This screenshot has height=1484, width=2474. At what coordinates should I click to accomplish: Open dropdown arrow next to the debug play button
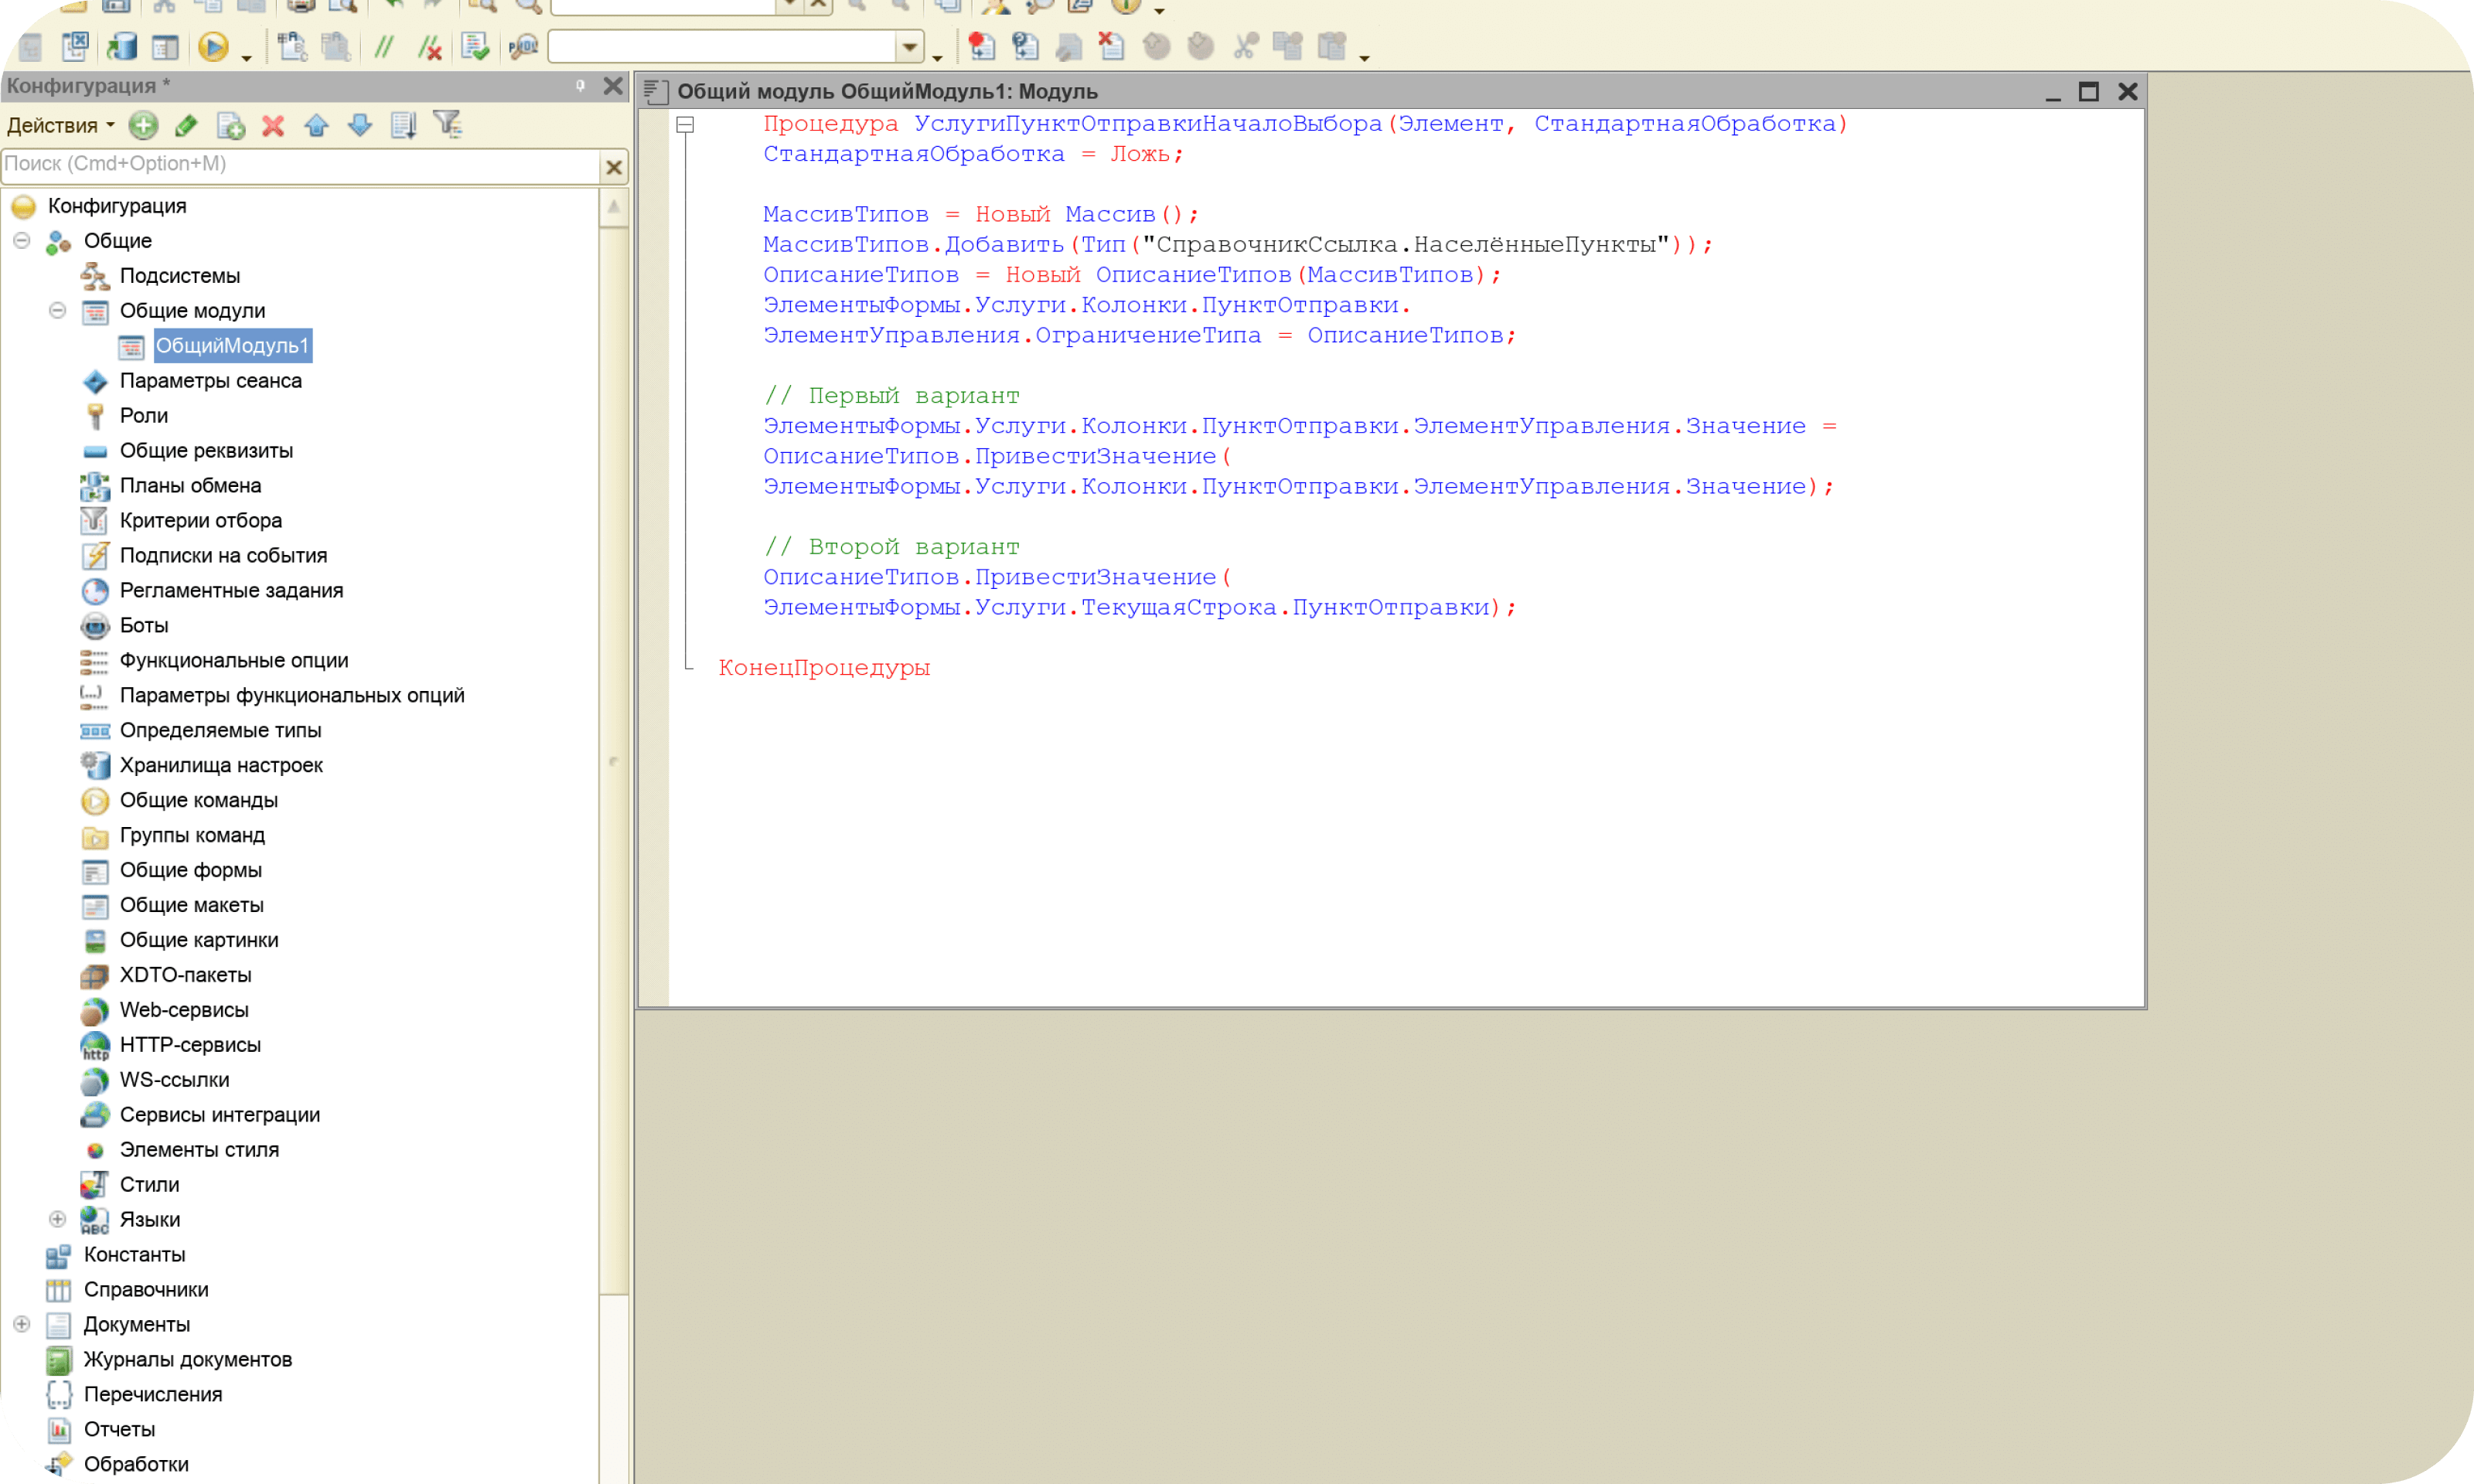click(246, 58)
